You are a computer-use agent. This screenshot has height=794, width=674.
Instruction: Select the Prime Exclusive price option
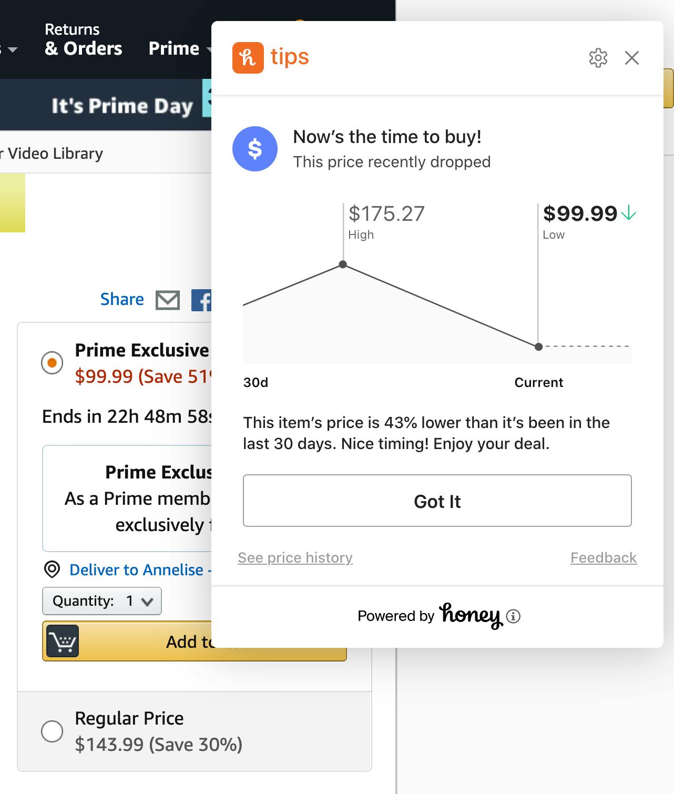52,363
